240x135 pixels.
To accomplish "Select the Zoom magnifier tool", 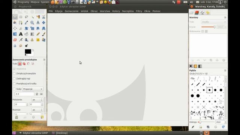I will tap(32, 22).
